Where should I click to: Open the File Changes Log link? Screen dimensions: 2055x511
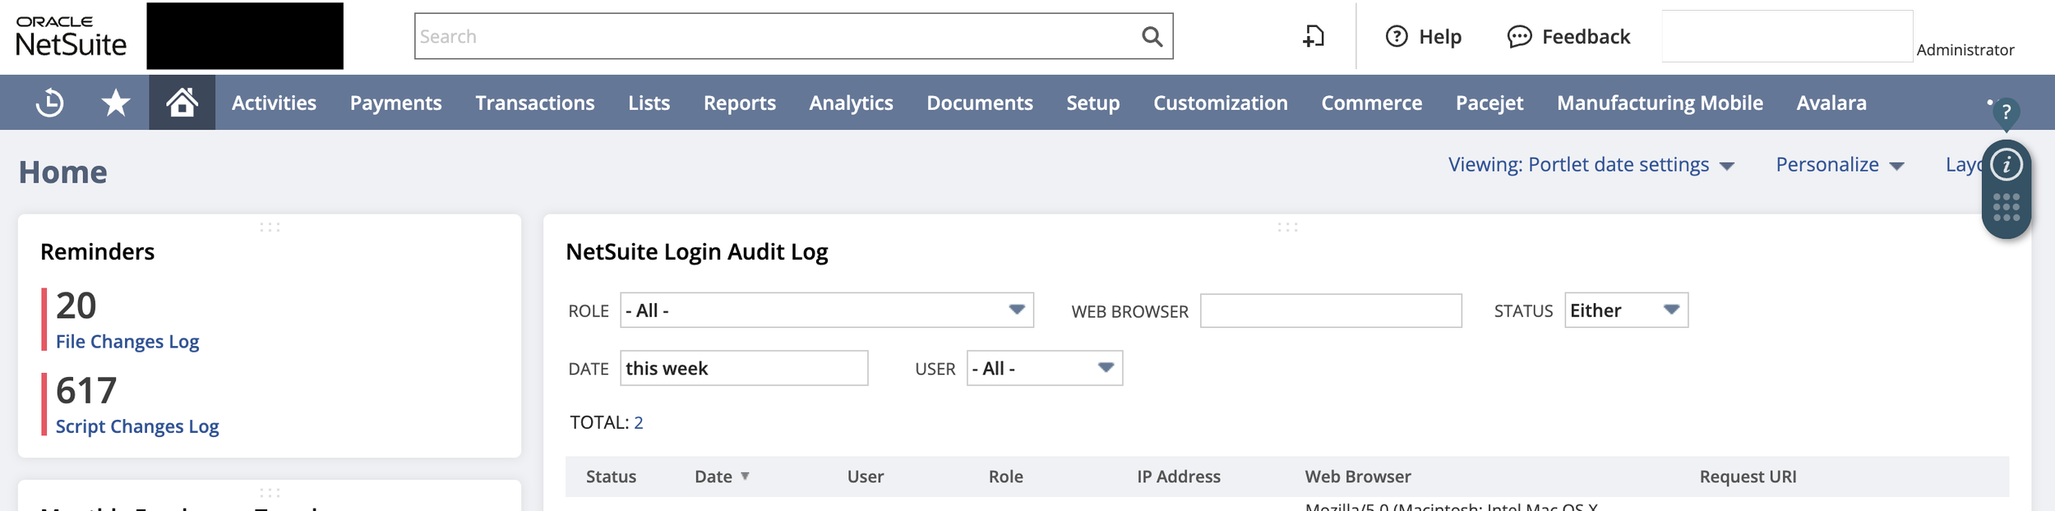(x=127, y=342)
